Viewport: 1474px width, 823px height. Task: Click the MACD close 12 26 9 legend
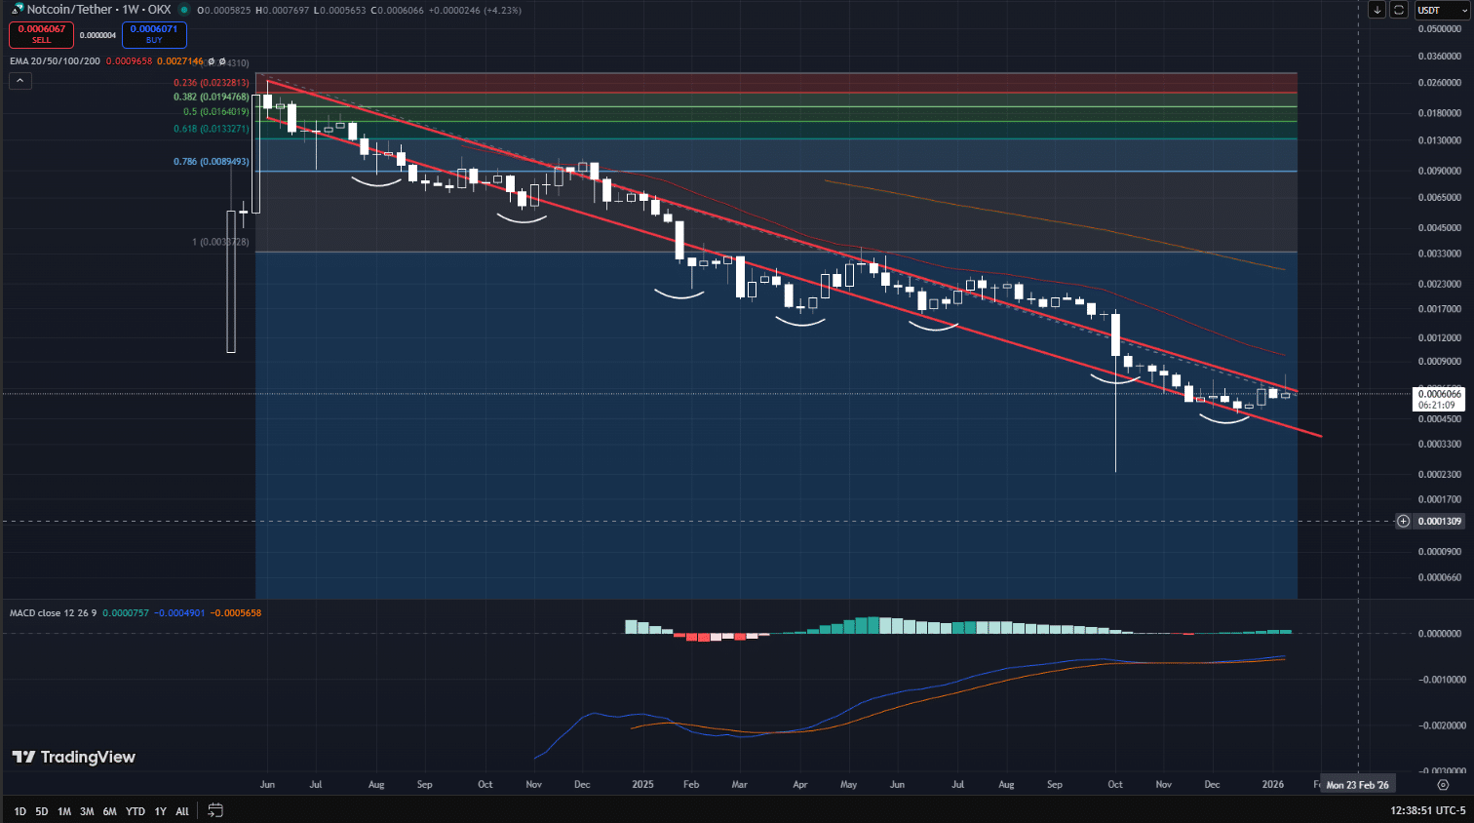coord(54,613)
